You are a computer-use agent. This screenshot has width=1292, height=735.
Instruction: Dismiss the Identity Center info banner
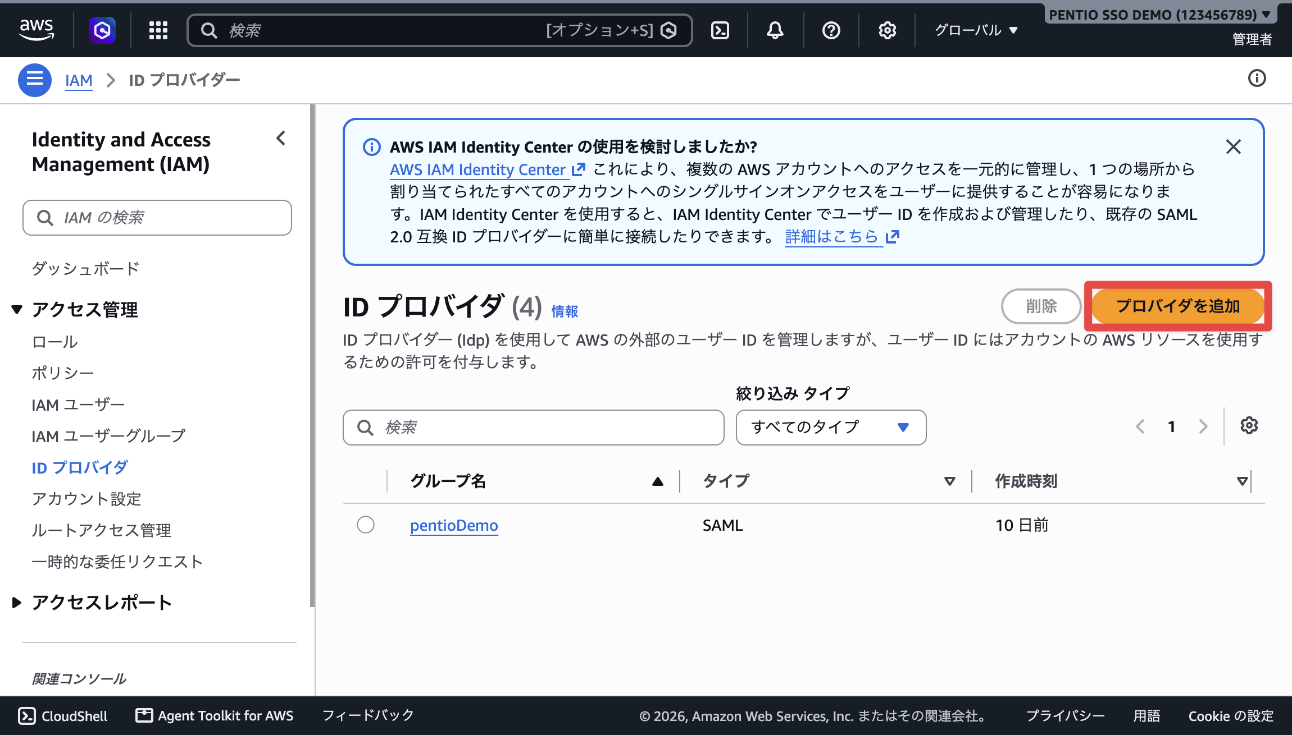coord(1234,147)
